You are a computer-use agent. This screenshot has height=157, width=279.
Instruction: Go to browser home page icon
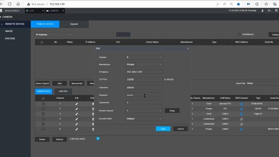pyautogui.click(x=18, y=4)
